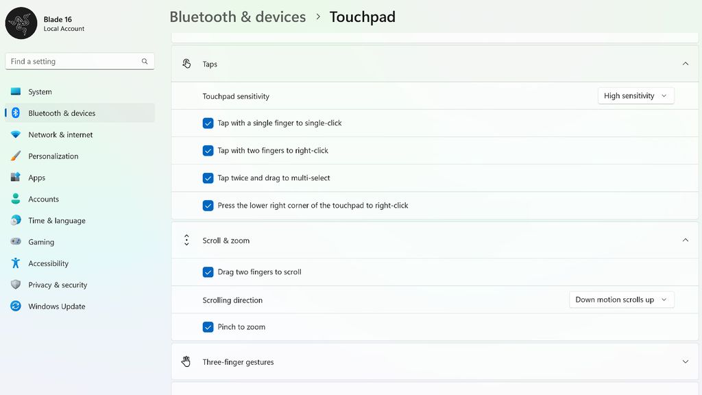Click the Bluetooth icon in the sidebar
This screenshot has width=702, height=395.
[16, 113]
